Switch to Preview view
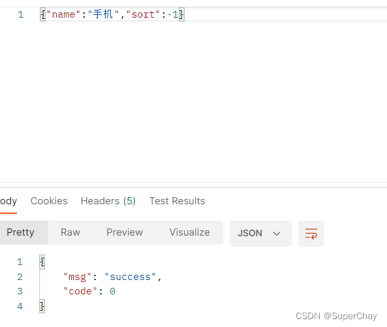Image resolution: width=387 pixels, height=327 pixels. pos(125,232)
